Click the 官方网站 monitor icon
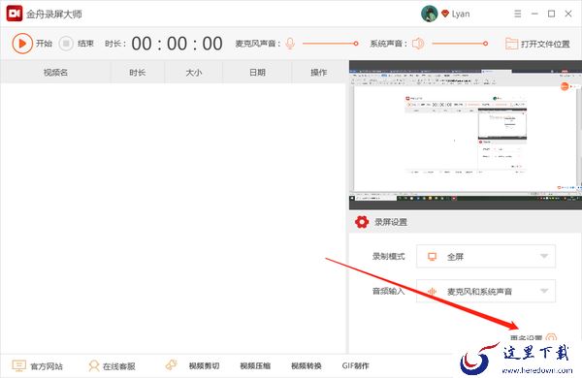This screenshot has height=378, width=582. click(18, 365)
